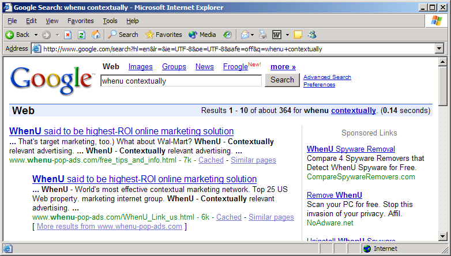Click the Internet zone globe in status bar
451x256 pixels.
tap(367, 249)
